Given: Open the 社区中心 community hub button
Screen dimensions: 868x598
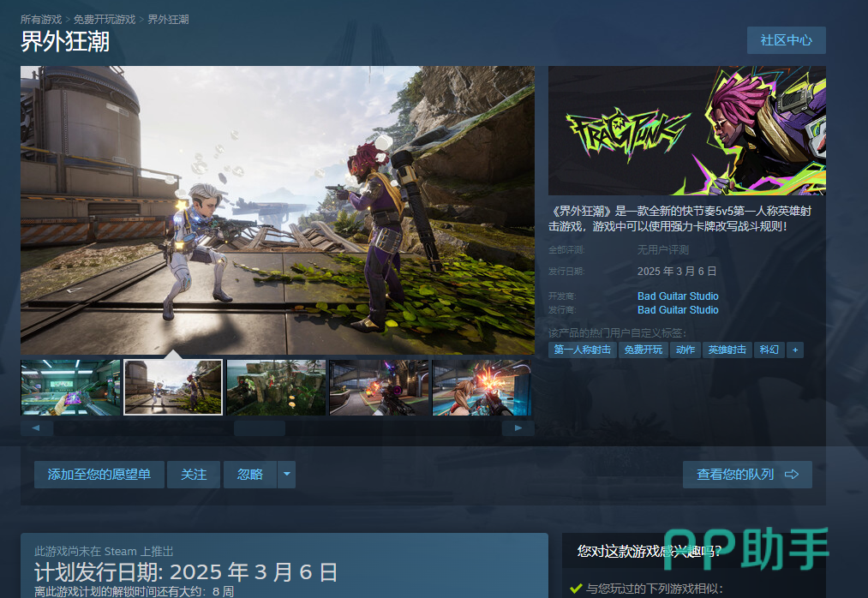Looking at the screenshot, I should coord(786,40).
